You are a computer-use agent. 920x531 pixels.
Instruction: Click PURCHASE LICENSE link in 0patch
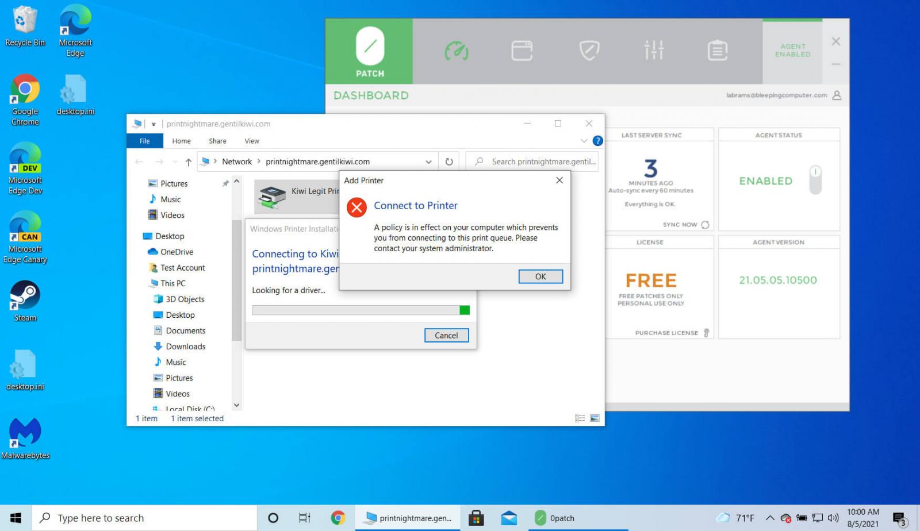click(666, 333)
